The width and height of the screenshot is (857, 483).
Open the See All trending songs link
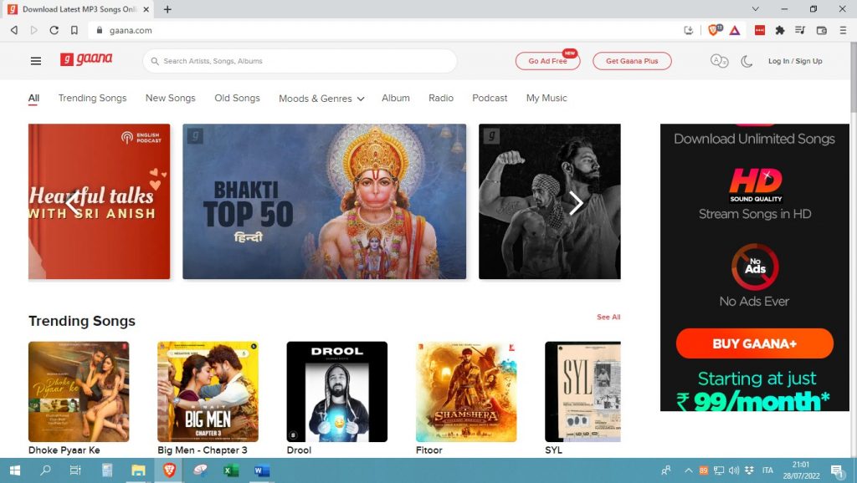[608, 317]
